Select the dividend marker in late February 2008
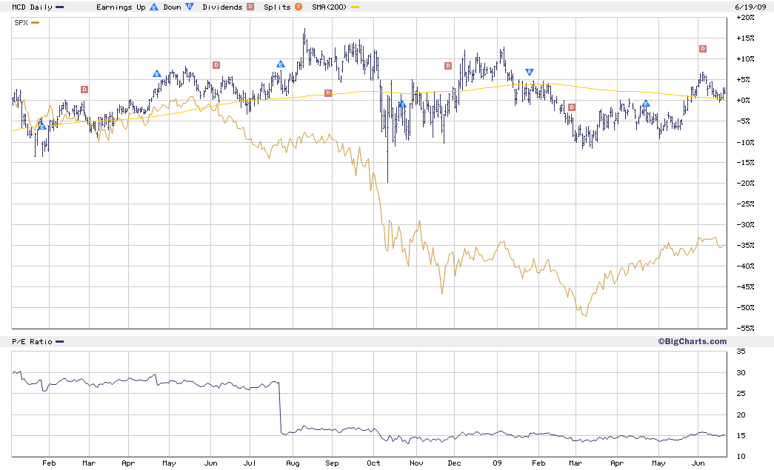 click(84, 90)
